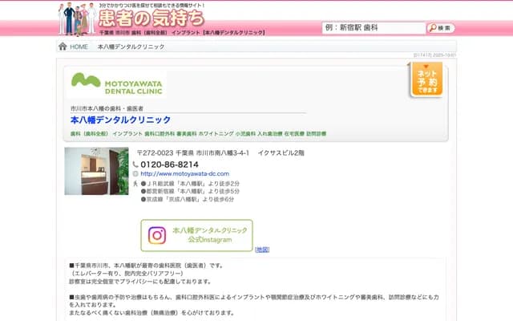The image size is (513, 321).
Task: Click the phone icon beside 0120-86-8214
Action: coord(135,164)
